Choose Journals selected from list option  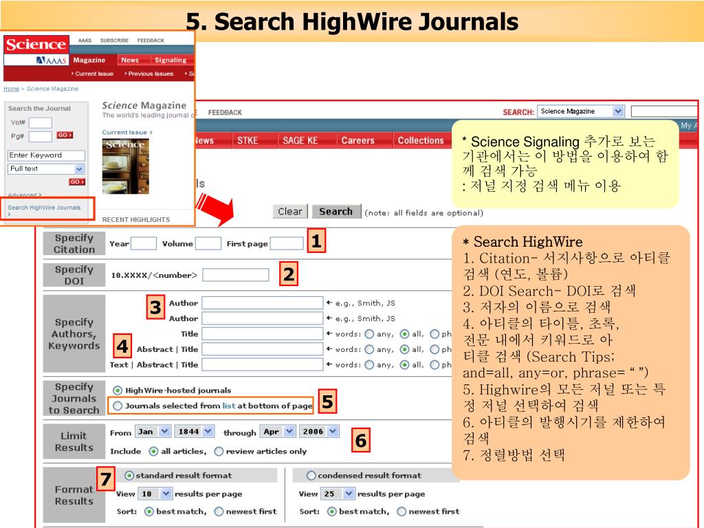[x=118, y=406]
